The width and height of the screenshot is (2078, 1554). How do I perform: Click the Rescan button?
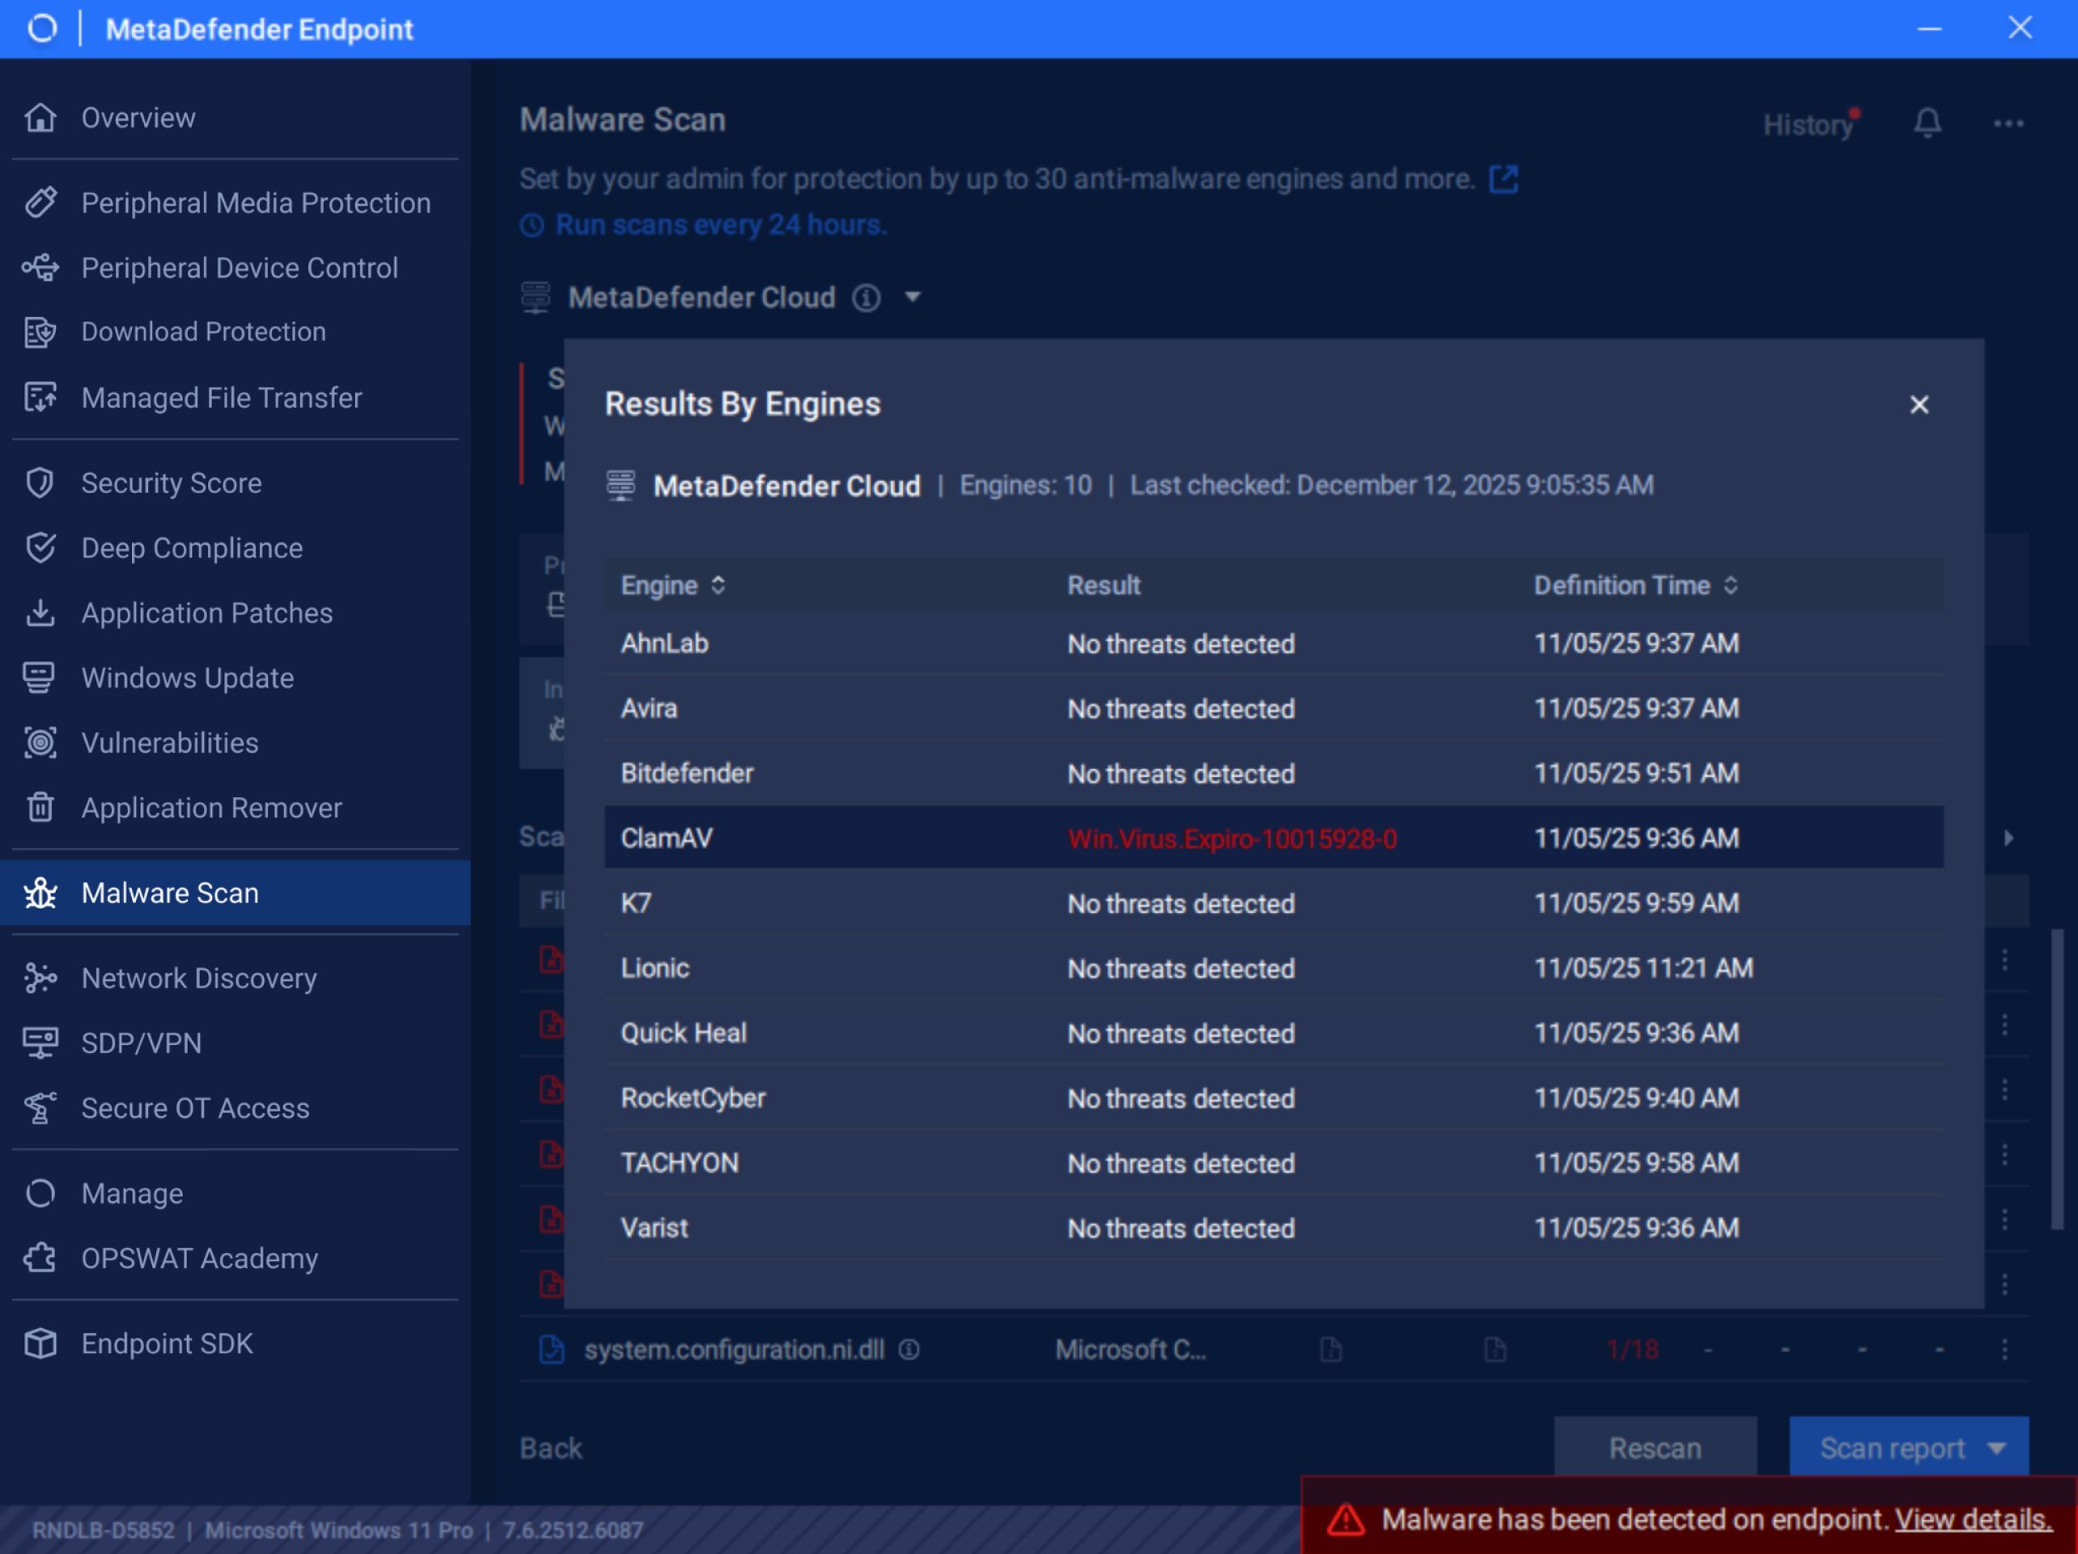coord(1654,1449)
